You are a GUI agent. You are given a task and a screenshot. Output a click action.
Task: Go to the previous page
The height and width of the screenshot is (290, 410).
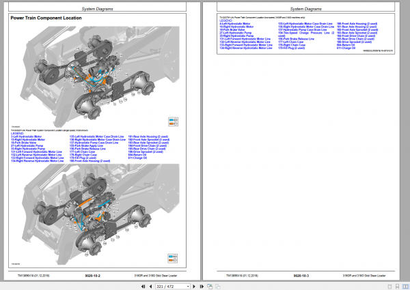(150, 287)
